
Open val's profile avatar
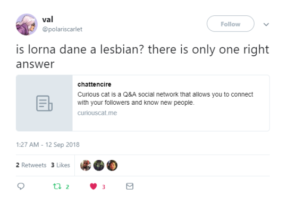point(27,24)
